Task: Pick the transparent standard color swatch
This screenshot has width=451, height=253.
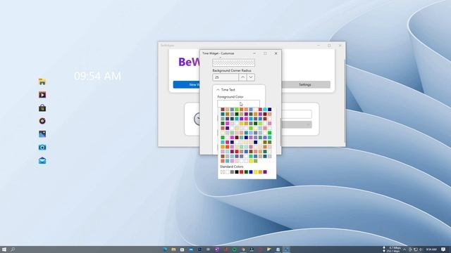Action: (223, 171)
